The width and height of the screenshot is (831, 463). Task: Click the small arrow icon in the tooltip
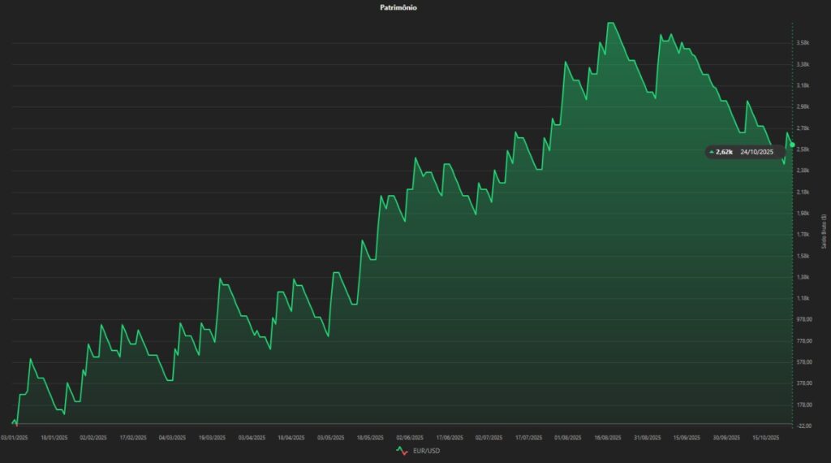(x=712, y=152)
